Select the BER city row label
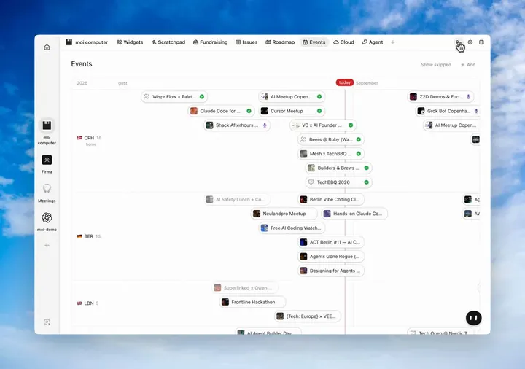 (89, 236)
